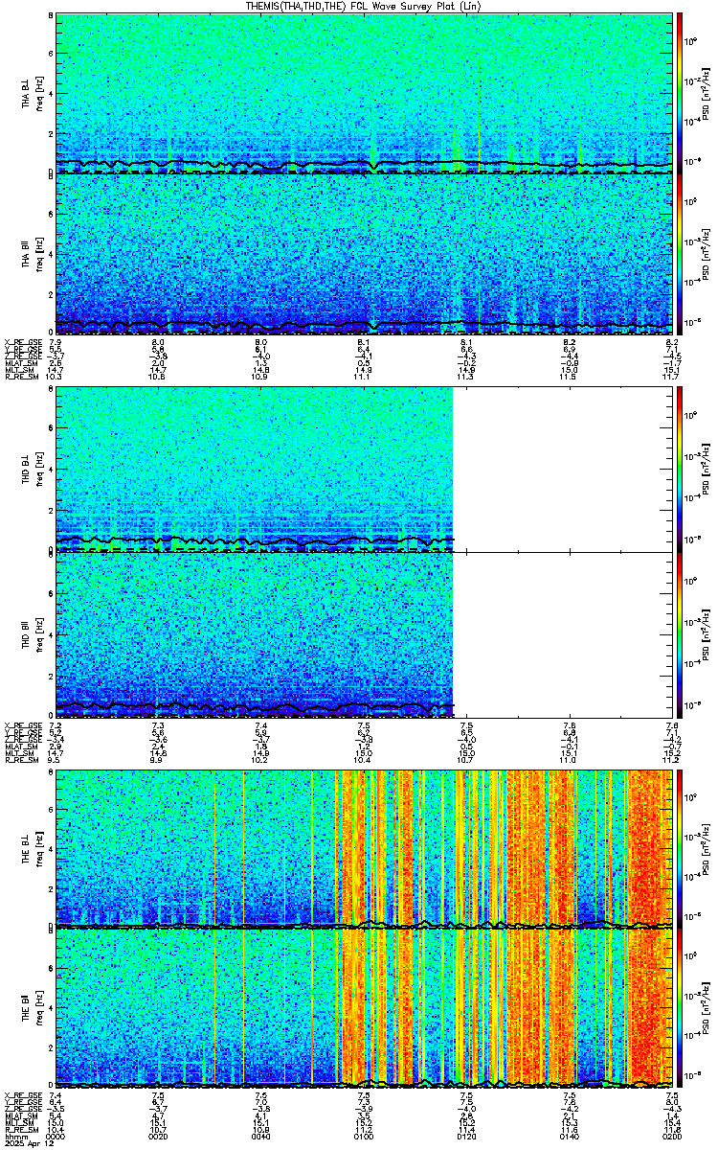Click the 0040 time tick label
718x1150 pixels.
click(261, 1138)
